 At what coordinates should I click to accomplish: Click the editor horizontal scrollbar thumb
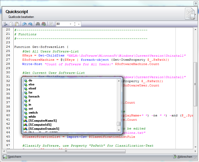(x=66, y=151)
